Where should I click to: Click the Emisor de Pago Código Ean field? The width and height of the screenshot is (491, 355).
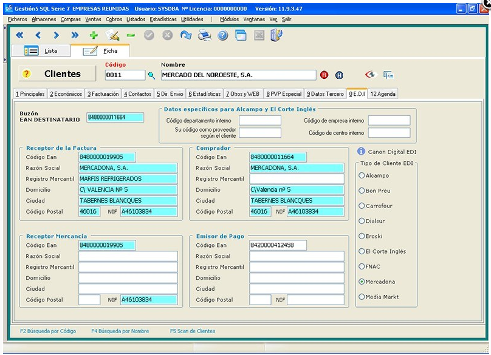(278, 245)
